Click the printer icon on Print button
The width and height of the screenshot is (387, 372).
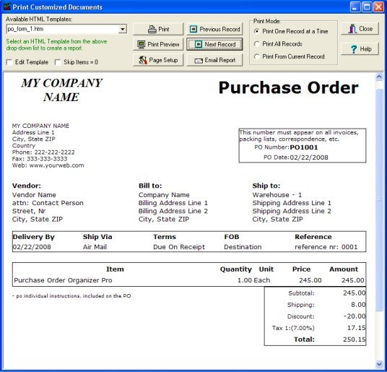[x=152, y=30]
